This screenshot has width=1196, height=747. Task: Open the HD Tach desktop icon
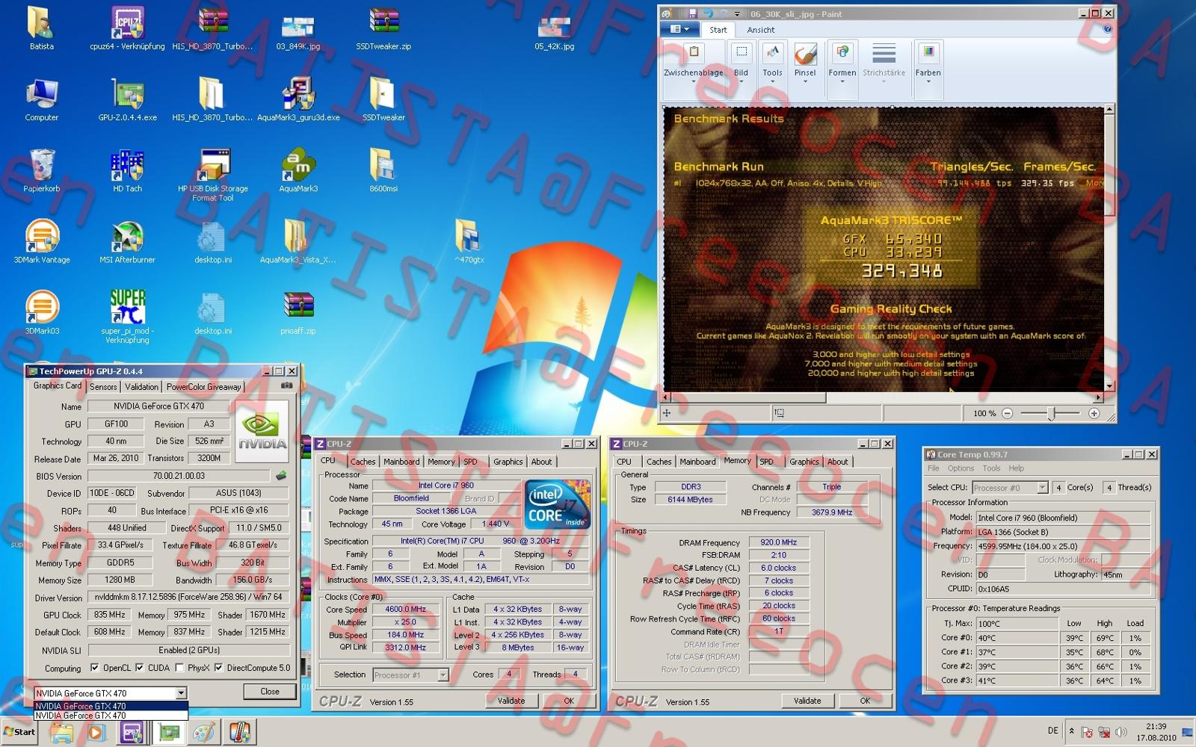coord(127,172)
